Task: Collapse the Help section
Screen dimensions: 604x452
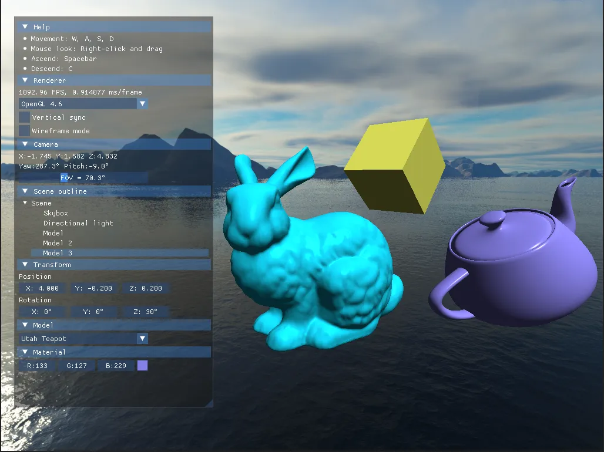Action: click(24, 26)
